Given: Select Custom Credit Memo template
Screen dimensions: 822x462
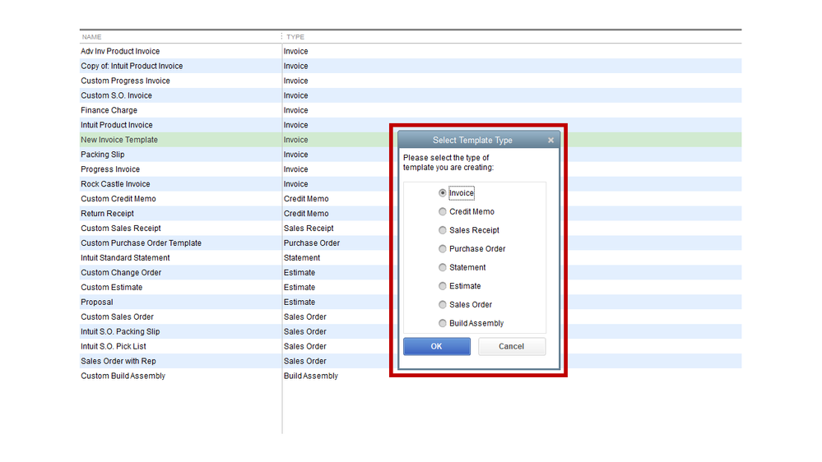Looking at the screenshot, I should pos(118,198).
